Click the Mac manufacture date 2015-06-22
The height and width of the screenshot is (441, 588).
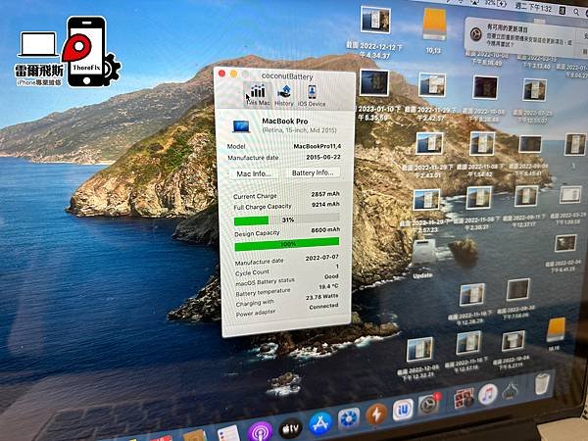(x=322, y=157)
